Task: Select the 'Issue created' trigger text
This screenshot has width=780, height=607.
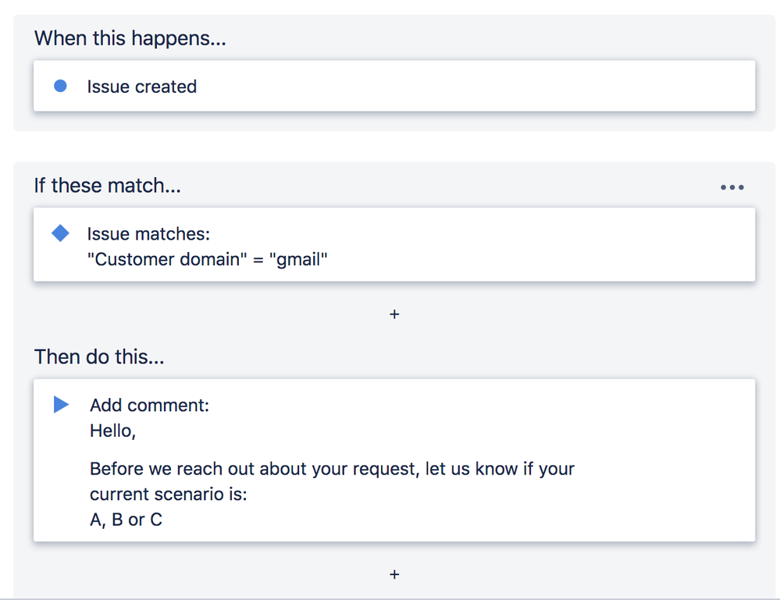Action: pos(141,87)
